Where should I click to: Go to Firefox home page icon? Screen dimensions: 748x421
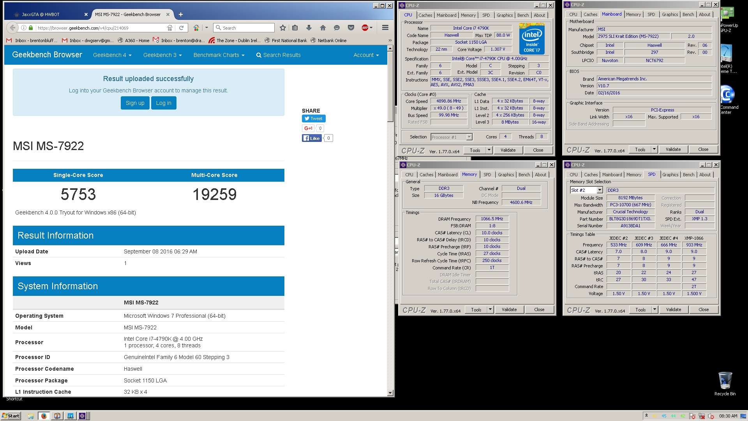[323, 28]
